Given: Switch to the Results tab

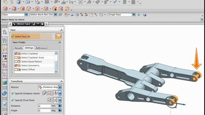Looking at the screenshot, I should pos(18,48).
